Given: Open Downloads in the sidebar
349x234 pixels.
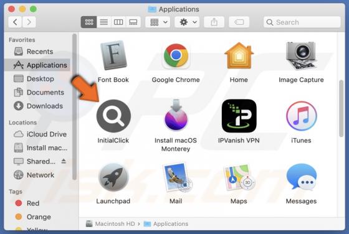Looking at the screenshot, I should [x=37, y=106].
